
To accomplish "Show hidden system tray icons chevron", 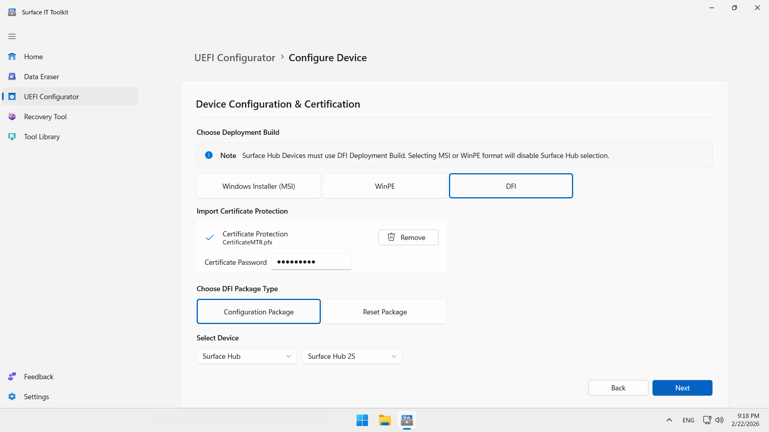I will [x=669, y=420].
